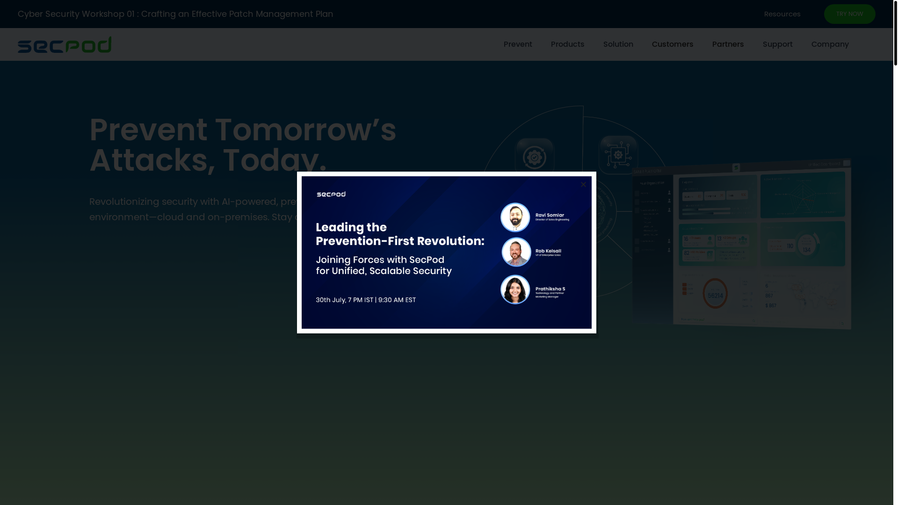This screenshot has height=505, width=898.
Task: Open the Partners menu
Action: 728,44
